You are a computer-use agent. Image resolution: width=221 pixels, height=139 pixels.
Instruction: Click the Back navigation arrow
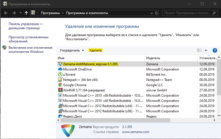click(6, 13)
